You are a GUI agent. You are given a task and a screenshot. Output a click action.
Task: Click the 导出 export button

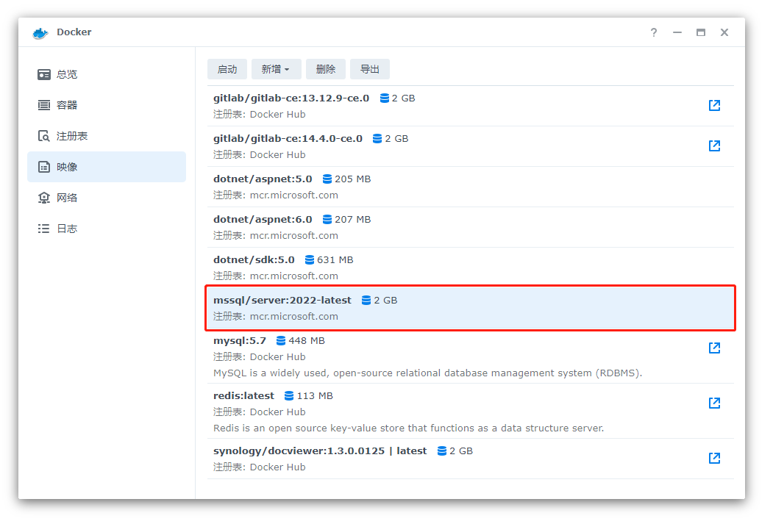(x=370, y=69)
